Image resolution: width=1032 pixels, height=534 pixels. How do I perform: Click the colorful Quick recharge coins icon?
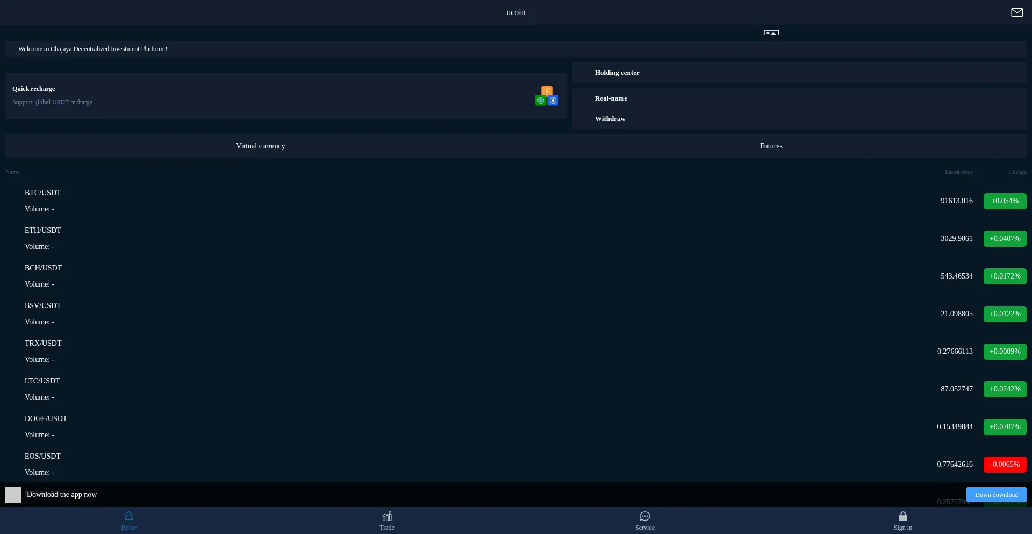547,96
